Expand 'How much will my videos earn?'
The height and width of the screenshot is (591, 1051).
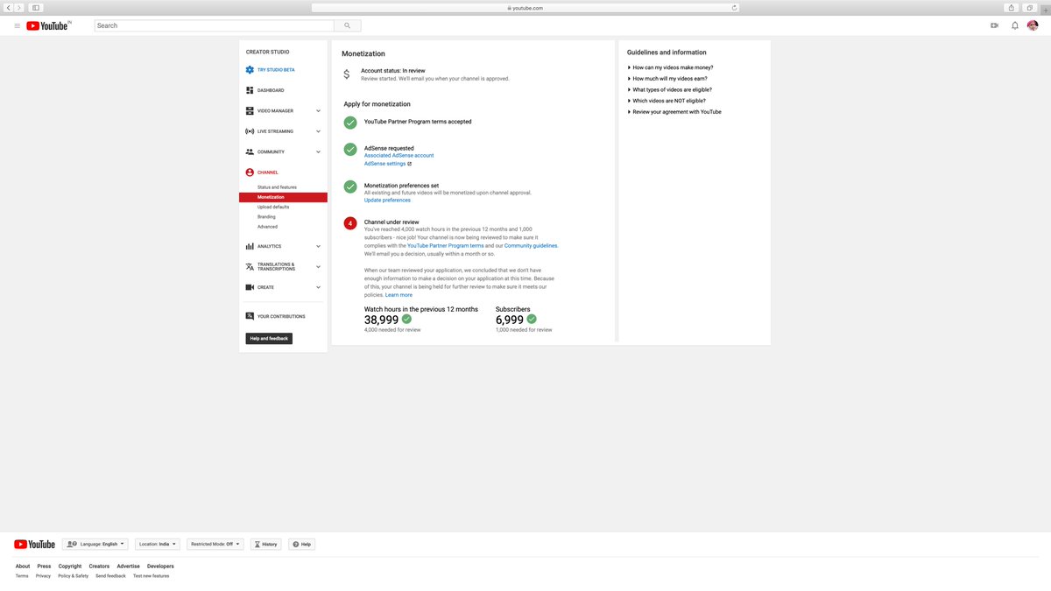(x=667, y=79)
